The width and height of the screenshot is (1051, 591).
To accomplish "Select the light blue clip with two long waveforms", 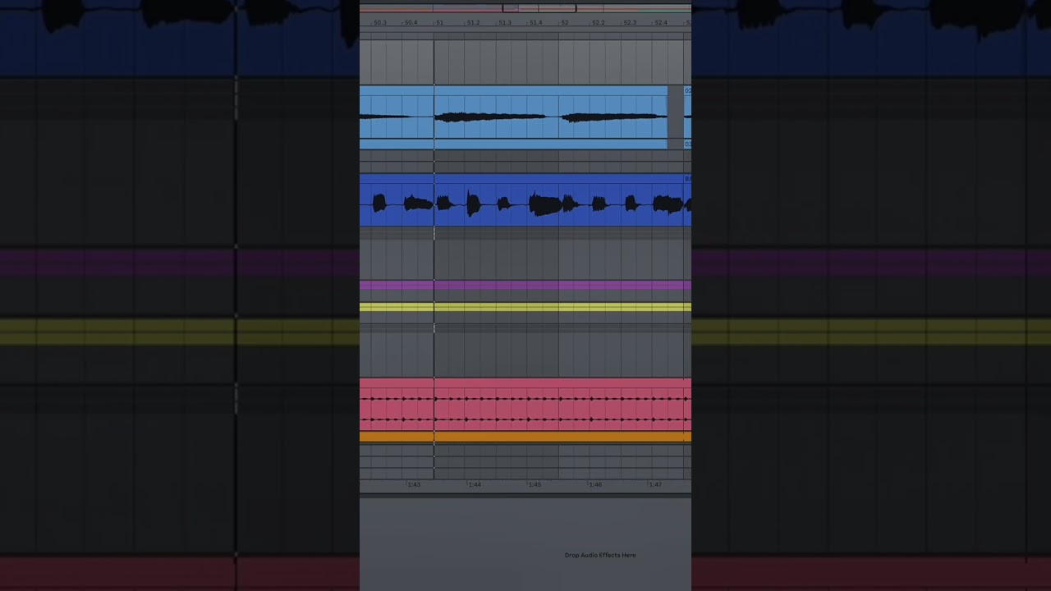I will [x=513, y=117].
